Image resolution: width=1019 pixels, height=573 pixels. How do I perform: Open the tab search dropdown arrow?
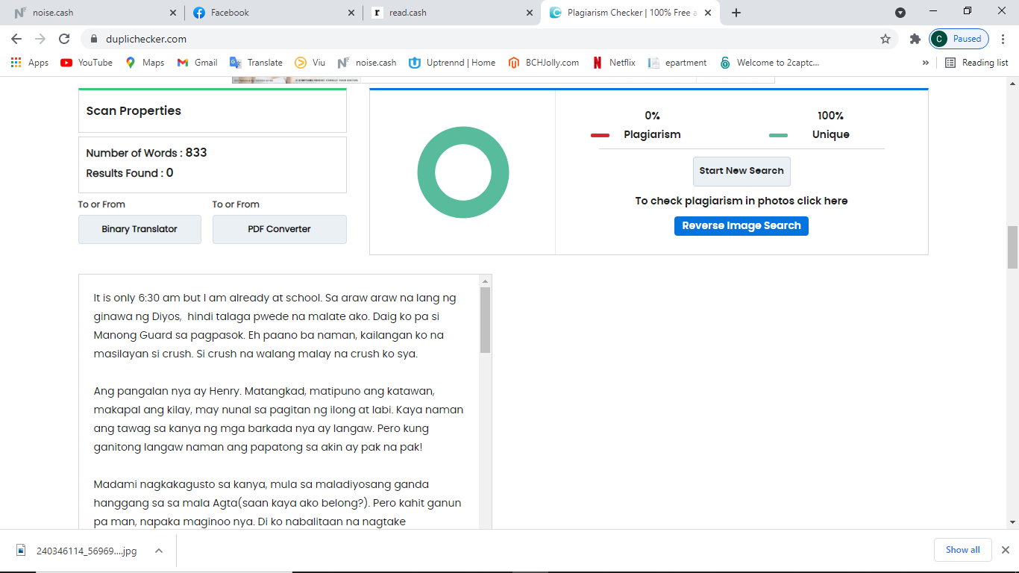pyautogui.click(x=900, y=13)
